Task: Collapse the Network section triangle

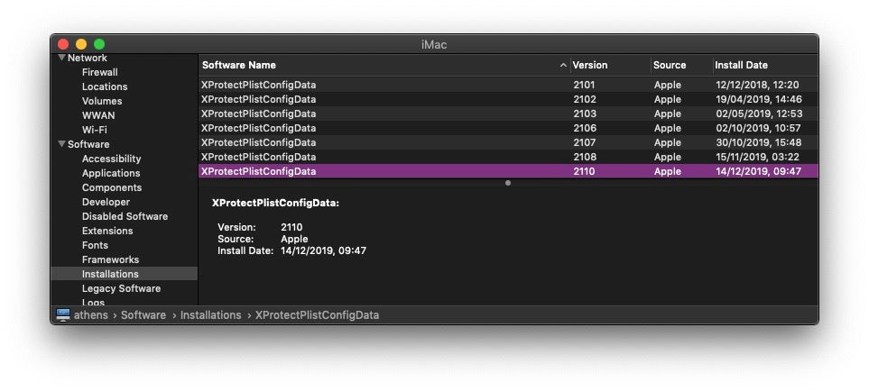Action: click(x=61, y=58)
